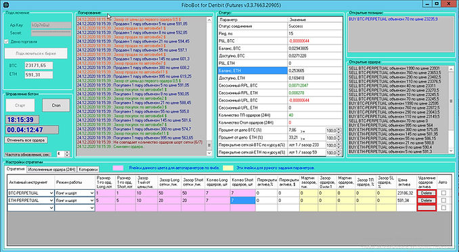Click the ETH price field 591,31
Viewport: 459px width, 252px height.
(x=39, y=75)
